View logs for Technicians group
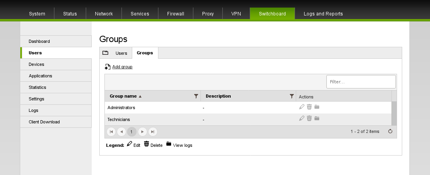 click(x=317, y=118)
